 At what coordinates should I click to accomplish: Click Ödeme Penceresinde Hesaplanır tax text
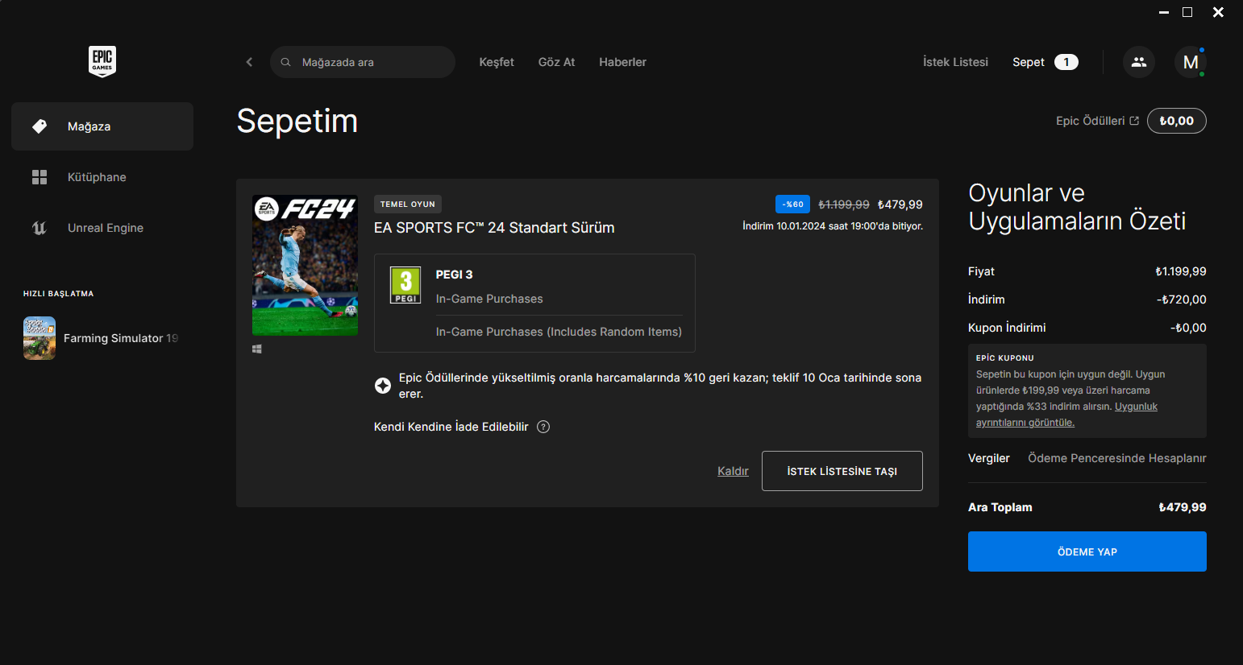1117,458
